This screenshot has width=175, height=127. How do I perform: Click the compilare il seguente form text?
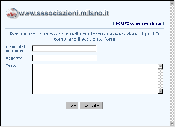tap(85, 39)
